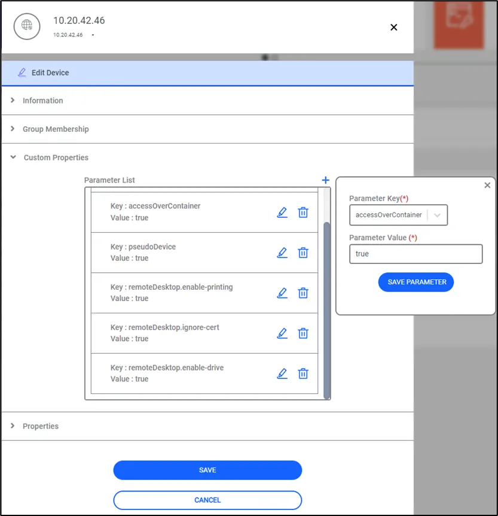
Task: Expand the Information section
Action: [207, 101]
